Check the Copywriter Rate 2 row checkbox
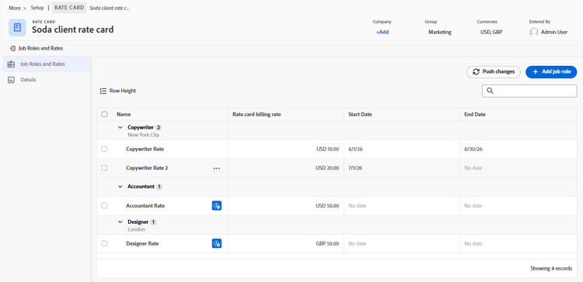 [x=104, y=168]
